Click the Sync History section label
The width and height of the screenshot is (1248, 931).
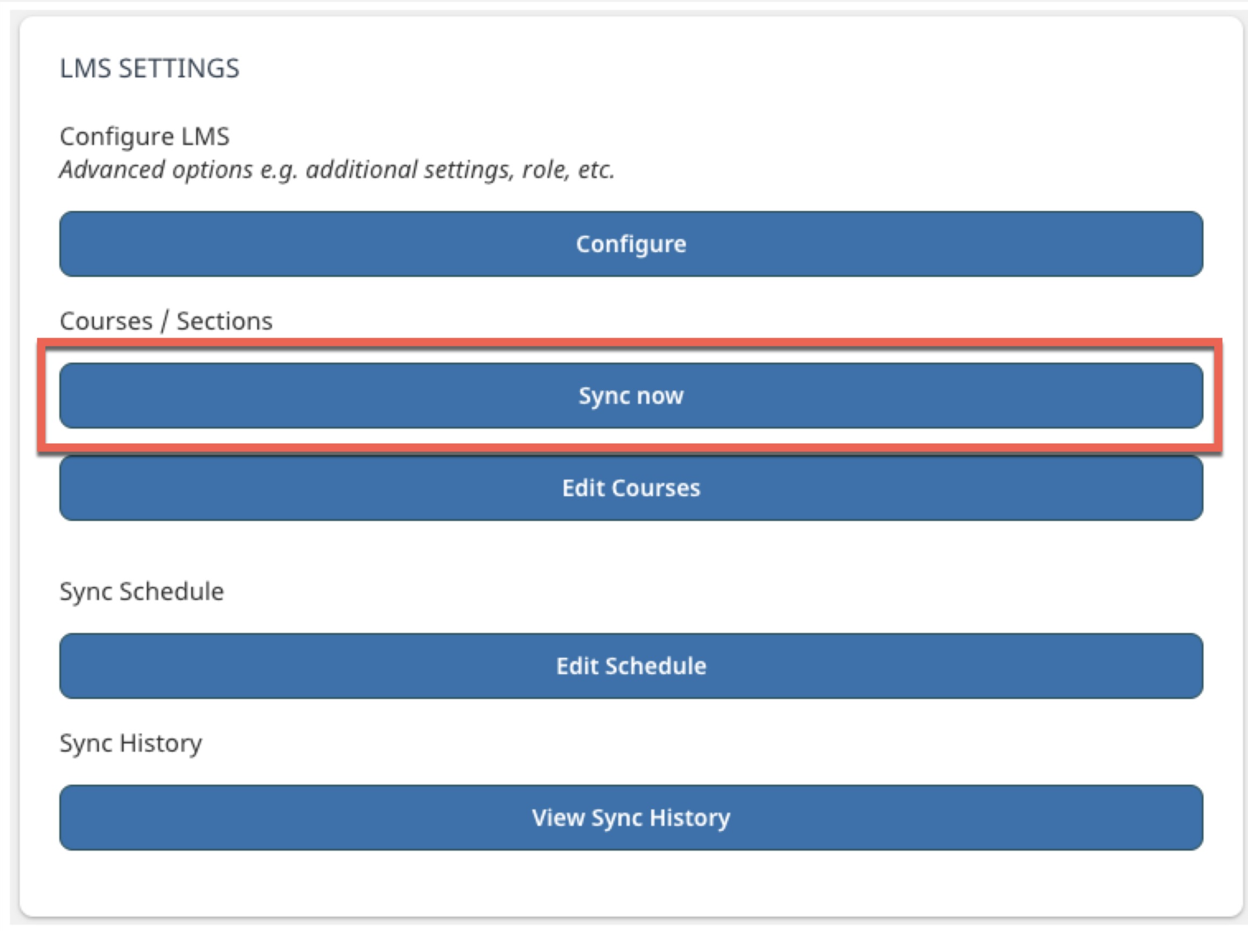click(130, 743)
